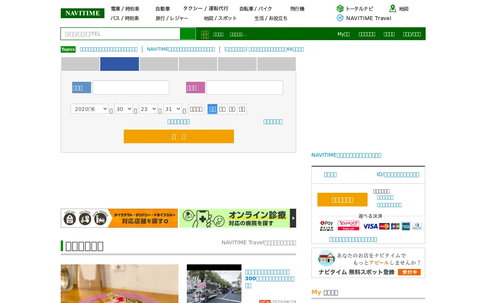
Task: Click the large orange search button
Action: pos(179,136)
